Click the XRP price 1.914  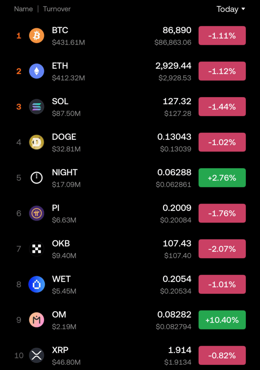coord(180,350)
